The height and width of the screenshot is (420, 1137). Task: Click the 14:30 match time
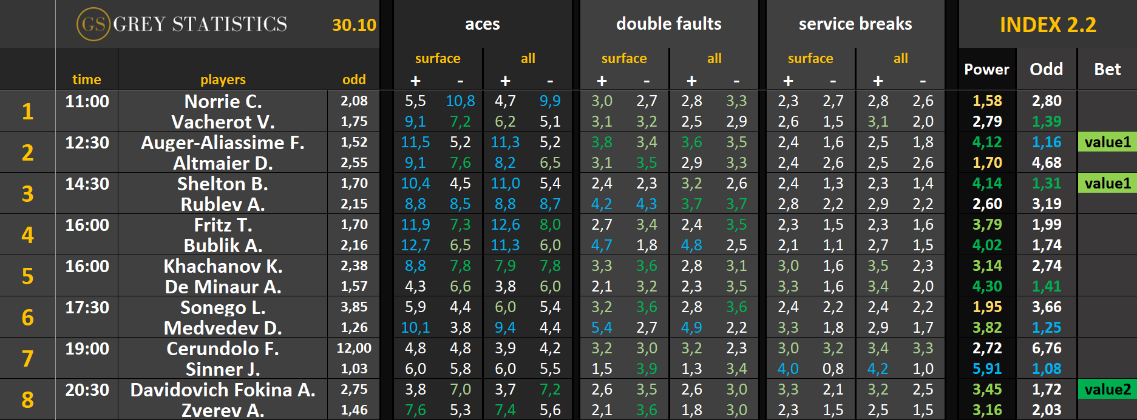[87, 184]
